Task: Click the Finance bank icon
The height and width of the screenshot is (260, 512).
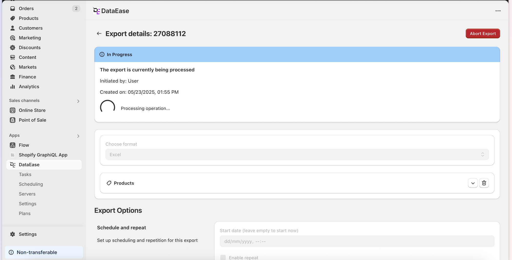Action: (13, 77)
